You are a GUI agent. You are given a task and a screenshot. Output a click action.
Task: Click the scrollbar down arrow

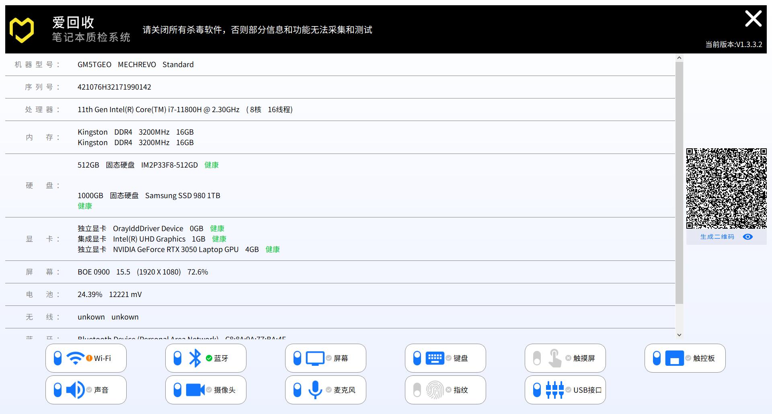click(679, 334)
